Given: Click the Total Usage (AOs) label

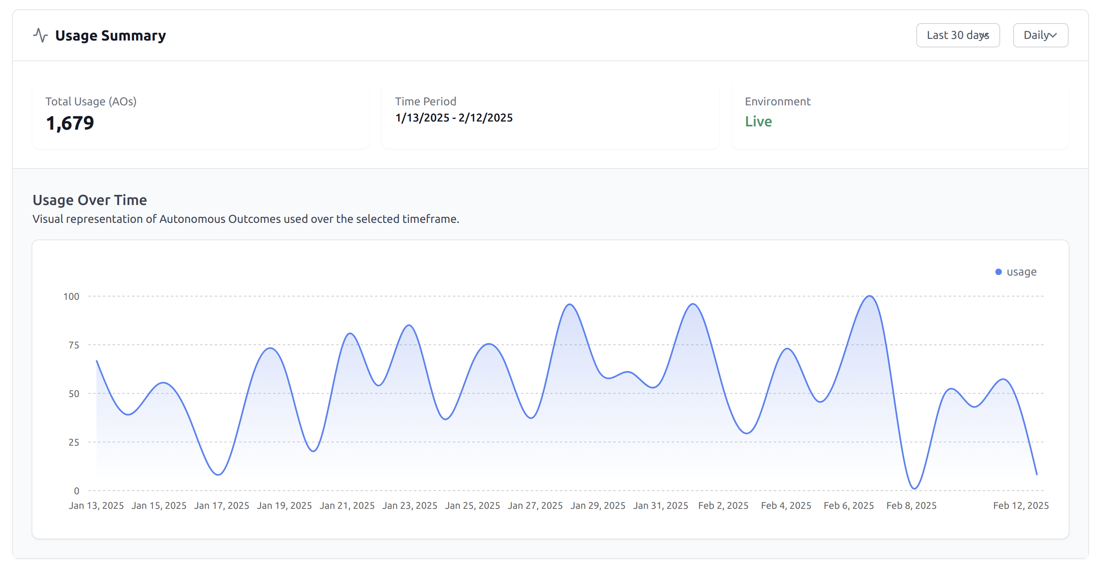Looking at the screenshot, I should (91, 101).
